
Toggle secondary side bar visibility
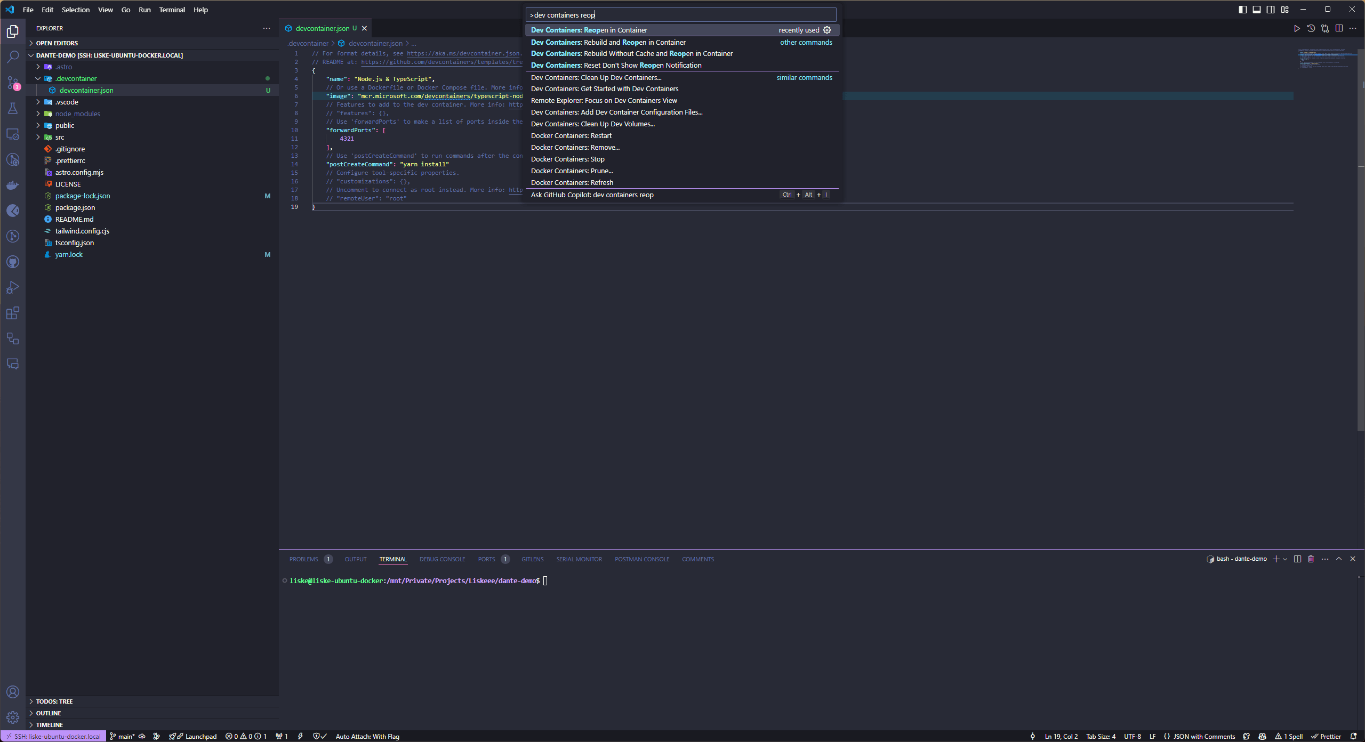click(1271, 10)
